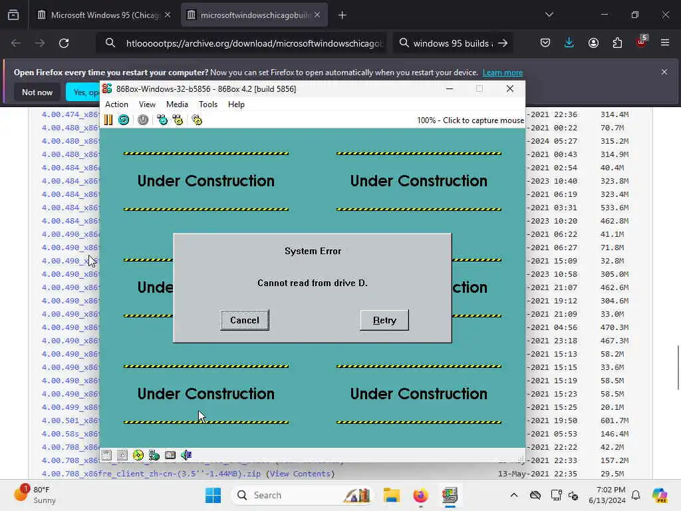The height and width of the screenshot is (511, 681).
Task: Follow the Learn more link
Action: click(x=503, y=73)
